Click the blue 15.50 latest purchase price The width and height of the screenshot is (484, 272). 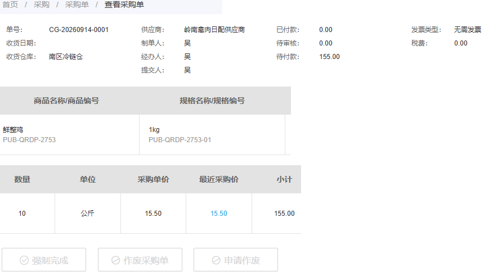[219, 214]
